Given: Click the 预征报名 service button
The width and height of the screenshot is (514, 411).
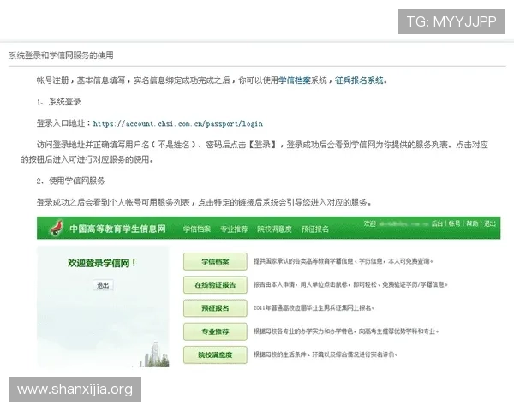Looking at the screenshot, I should click(x=215, y=308).
